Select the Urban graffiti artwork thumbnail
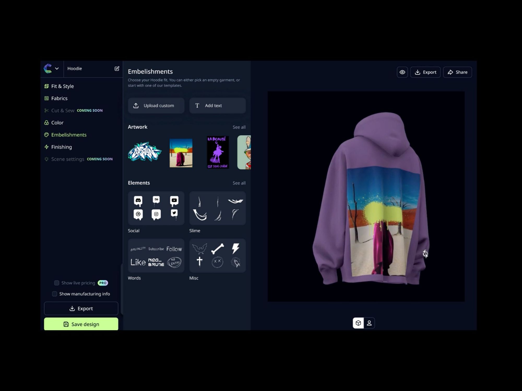 (x=145, y=152)
